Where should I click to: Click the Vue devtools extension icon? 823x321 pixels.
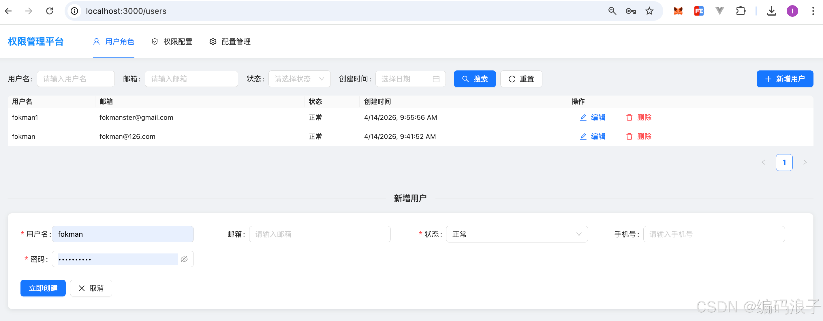719,11
